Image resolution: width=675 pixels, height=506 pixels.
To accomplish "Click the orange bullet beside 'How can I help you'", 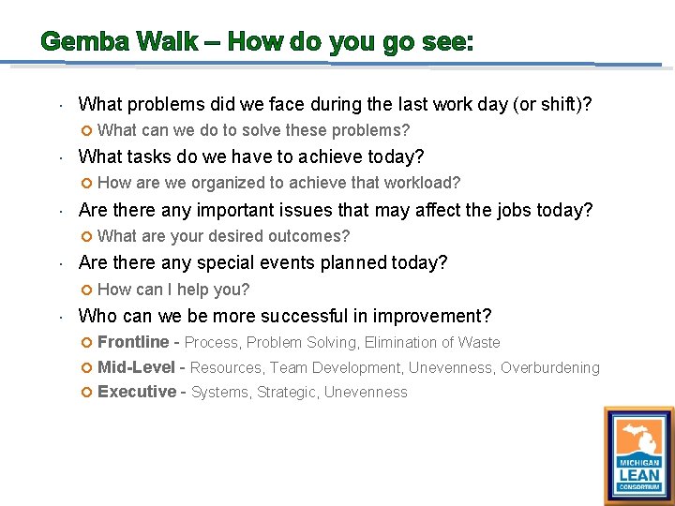I will 87,290.
